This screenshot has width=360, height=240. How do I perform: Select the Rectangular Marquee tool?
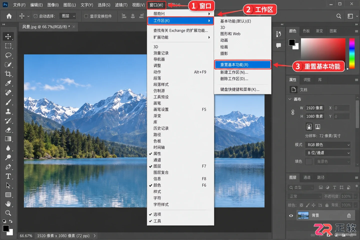(8, 46)
